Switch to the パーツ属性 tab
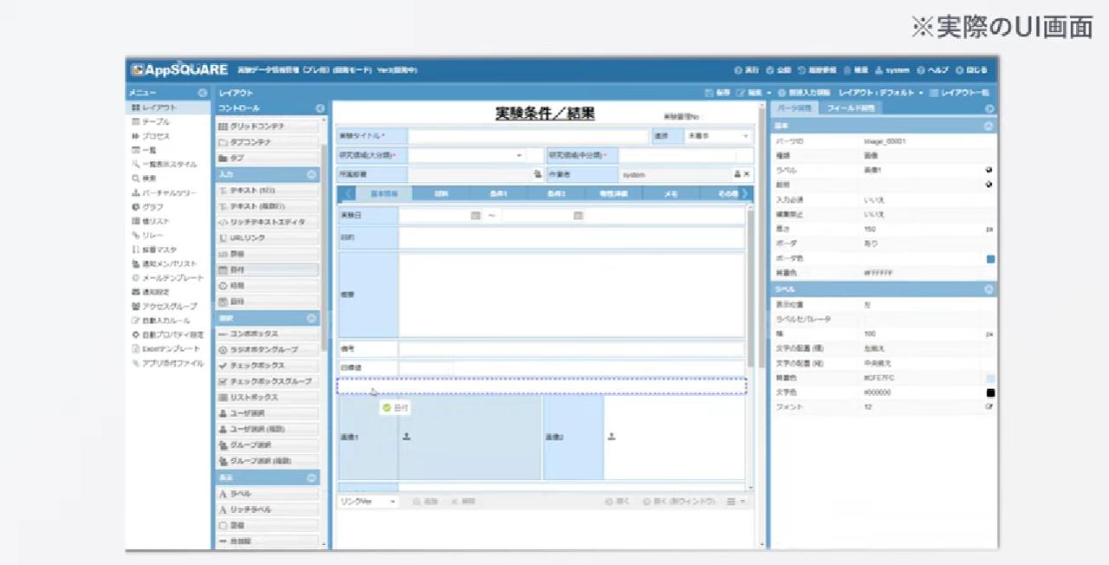The image size is (1109, 565). (794, 108)
